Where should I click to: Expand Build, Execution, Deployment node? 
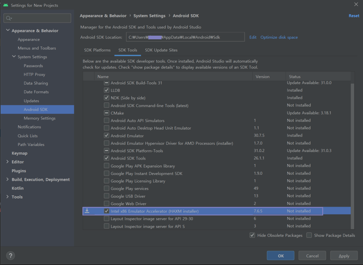tap(8, 179)
